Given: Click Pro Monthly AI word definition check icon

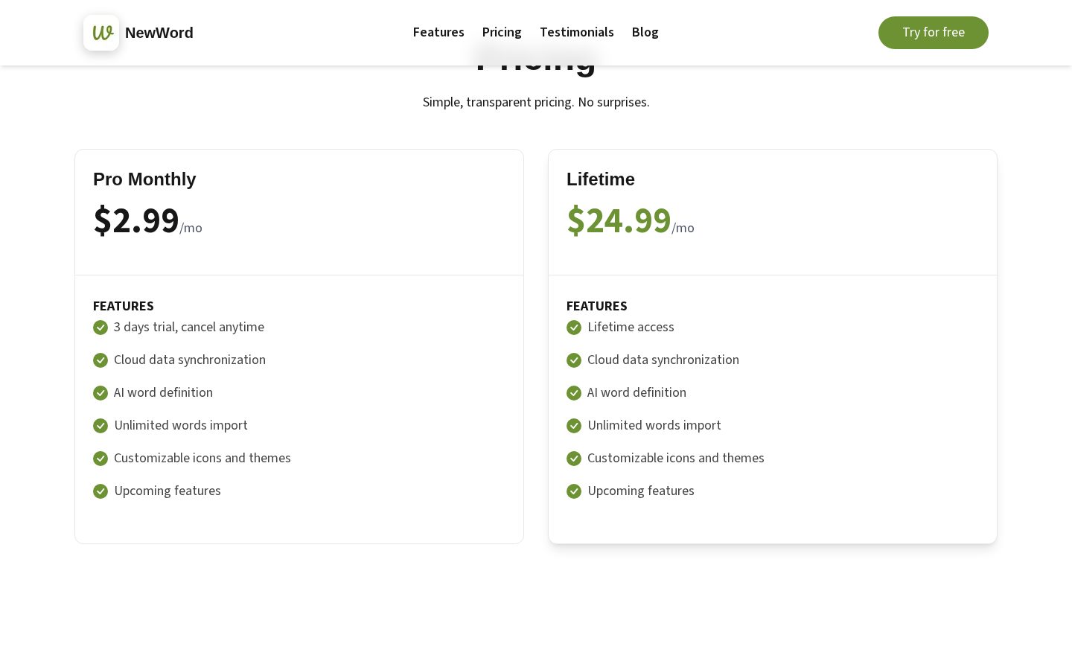Looking at the screenshot, I should 100,393.
